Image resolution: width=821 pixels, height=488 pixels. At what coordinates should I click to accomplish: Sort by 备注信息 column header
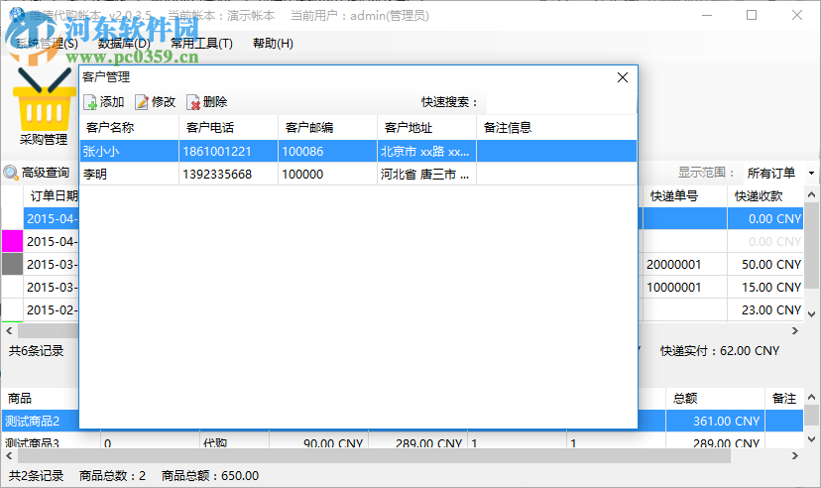coord(556,127)
